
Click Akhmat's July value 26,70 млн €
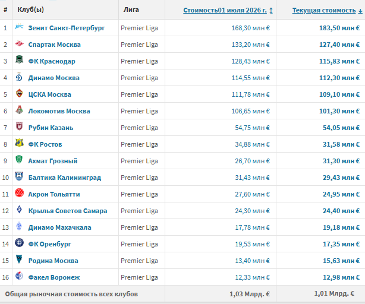pos(252,161)
